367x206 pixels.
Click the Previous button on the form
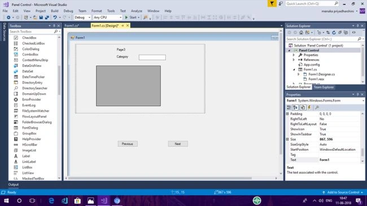click(x=128, y=144)
